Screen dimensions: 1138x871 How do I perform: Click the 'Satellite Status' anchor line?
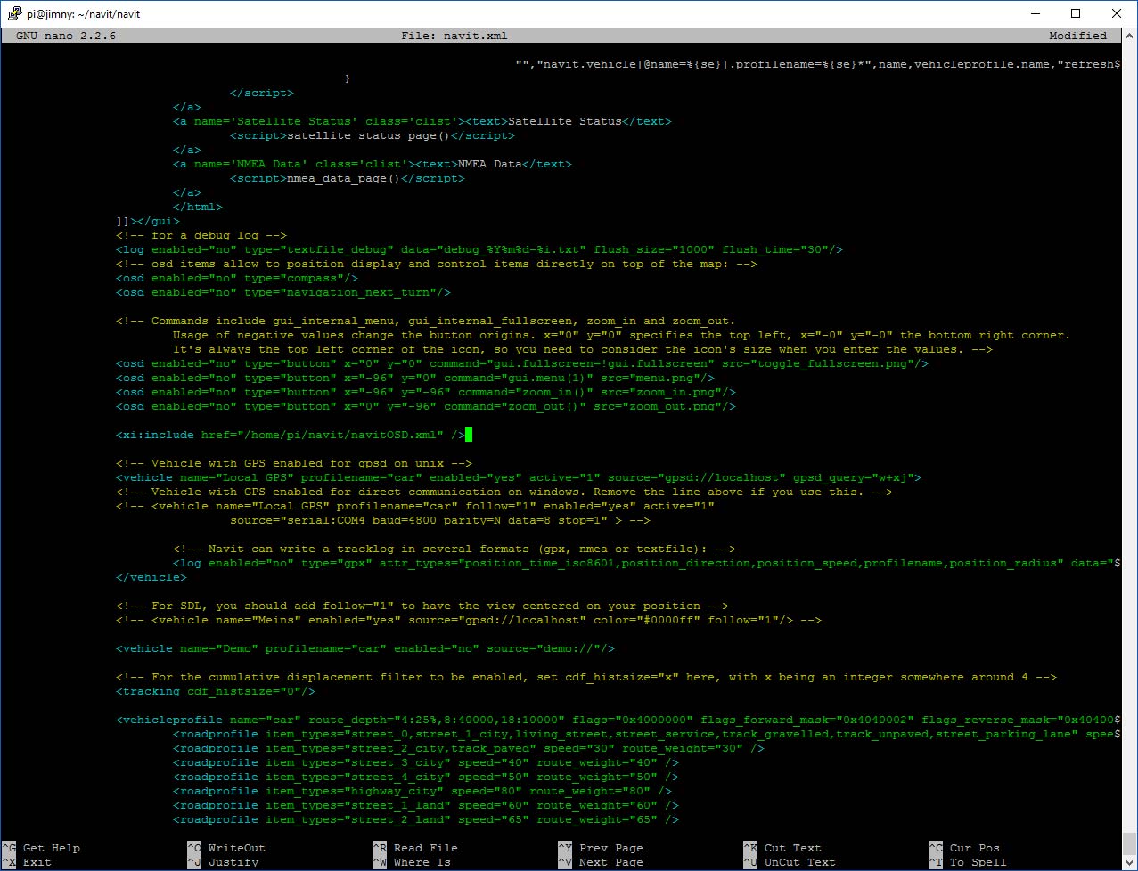(x=422, y=121)
